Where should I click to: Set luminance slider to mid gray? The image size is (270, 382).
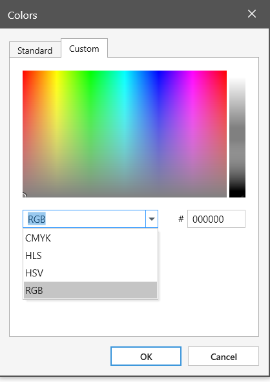[237, 134]
